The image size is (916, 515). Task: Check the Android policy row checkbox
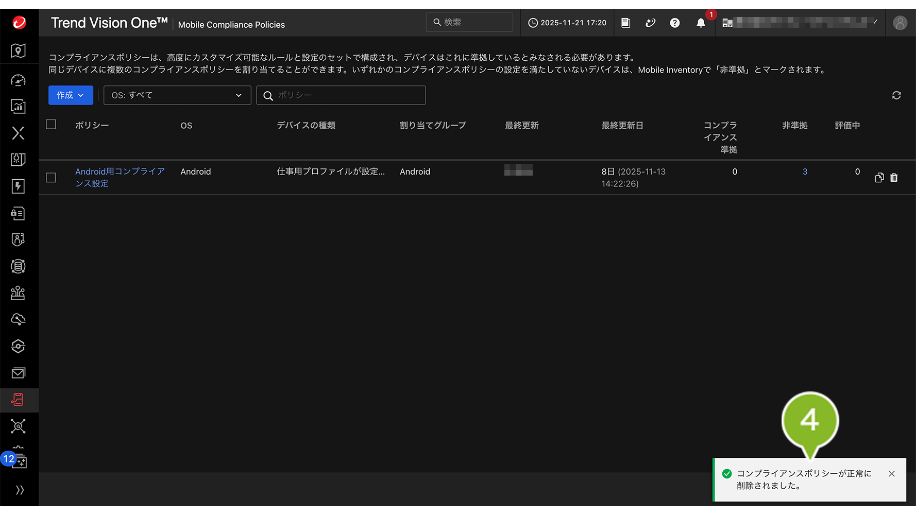pos(51,178)
